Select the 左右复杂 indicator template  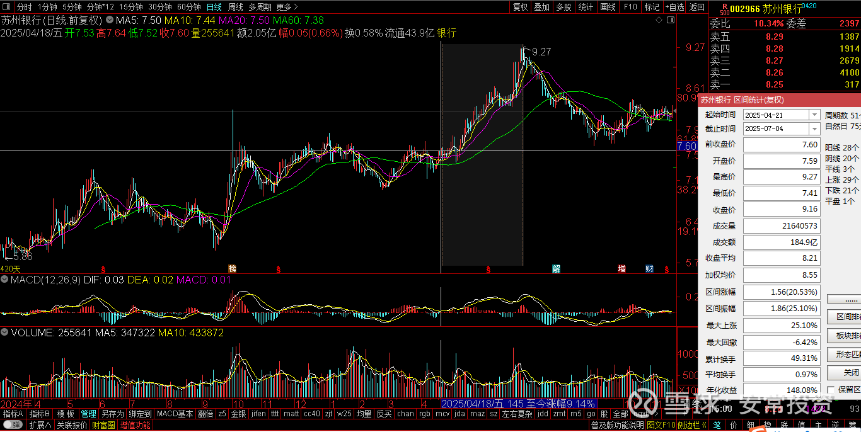(517, 414)
